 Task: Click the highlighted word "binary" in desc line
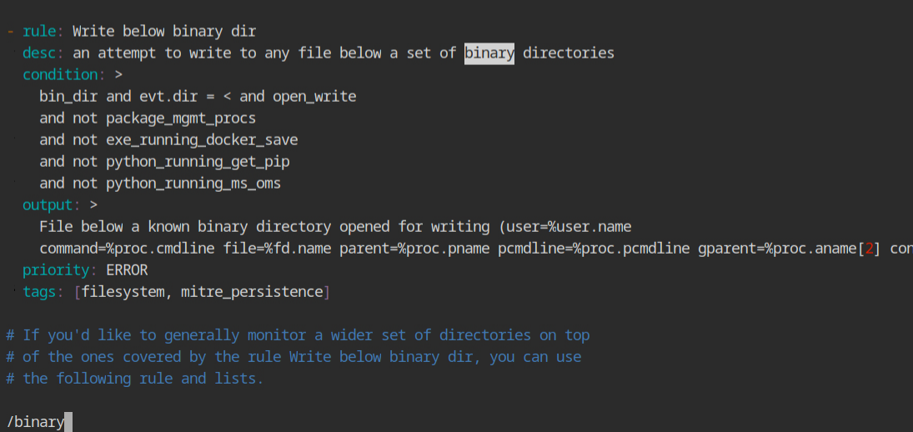coord(489,53)
